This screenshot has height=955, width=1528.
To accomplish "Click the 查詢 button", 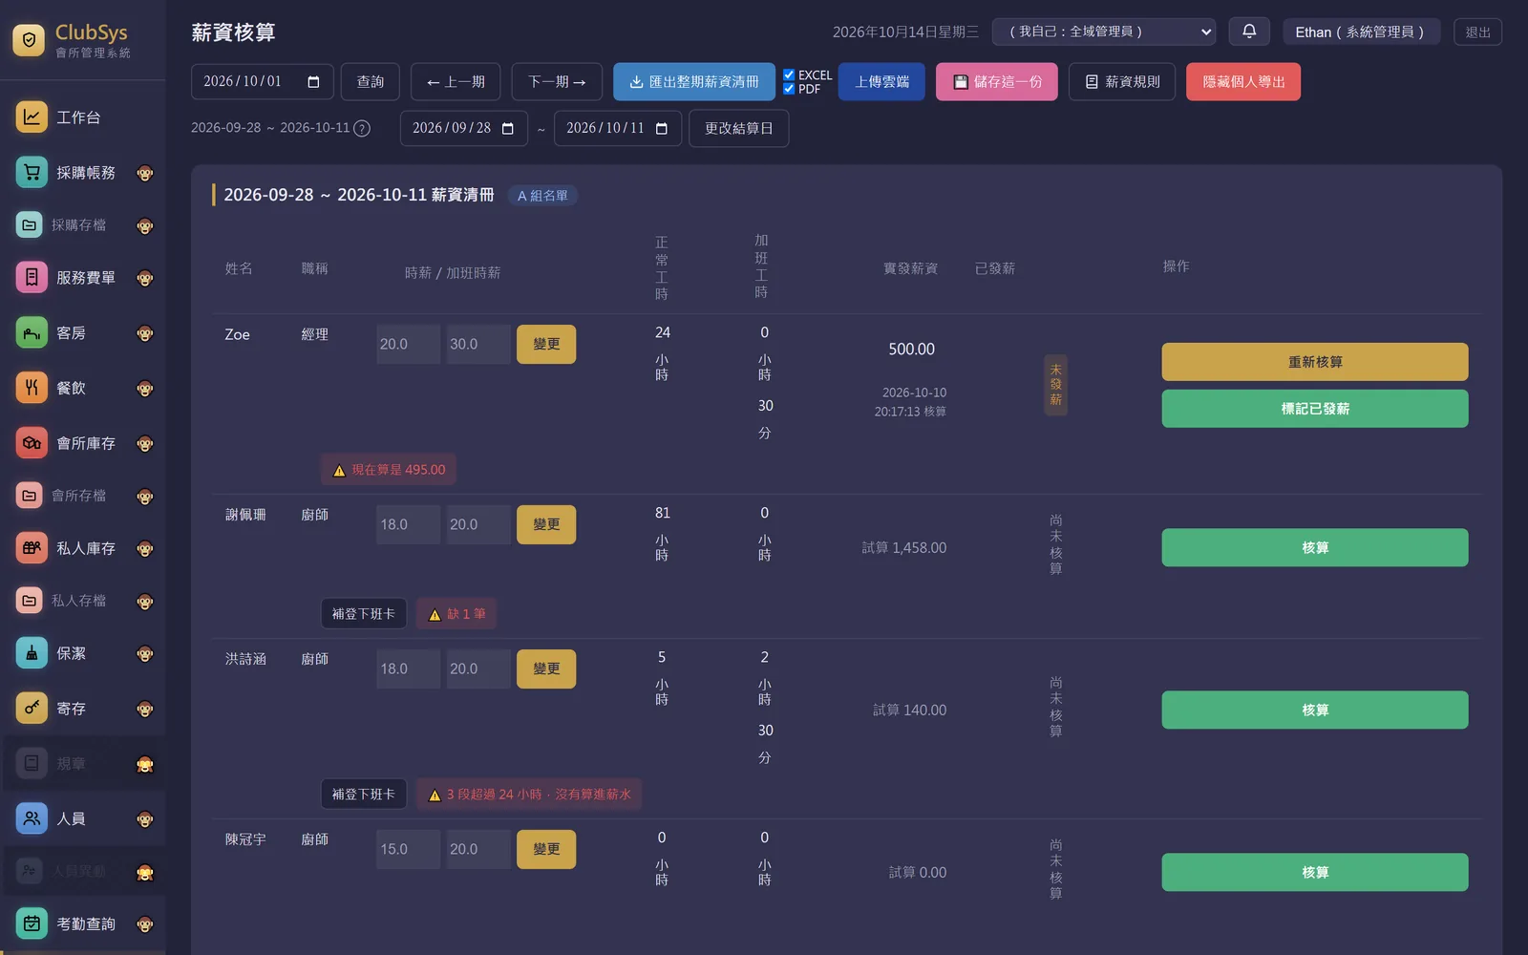I will 370,81.
